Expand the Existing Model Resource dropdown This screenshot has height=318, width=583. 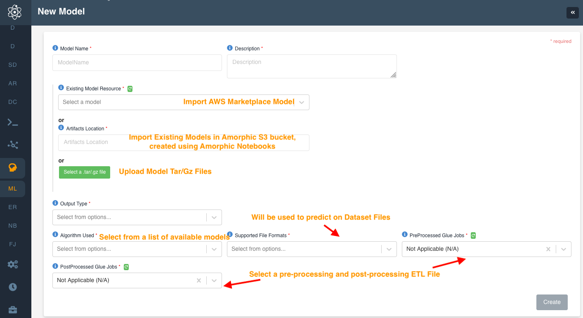click(x=302, y=102)
